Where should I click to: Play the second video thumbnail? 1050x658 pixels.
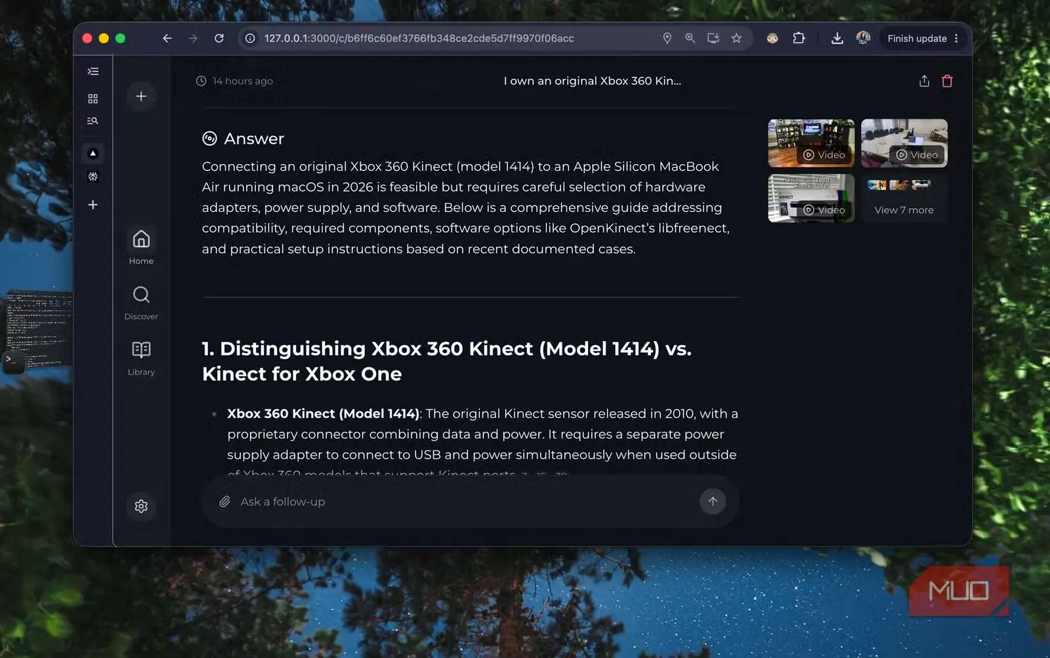pos(904,143)
